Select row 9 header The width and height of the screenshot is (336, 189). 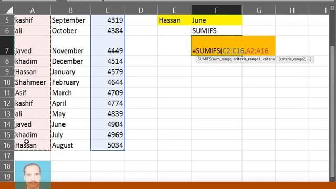point(7,72)
